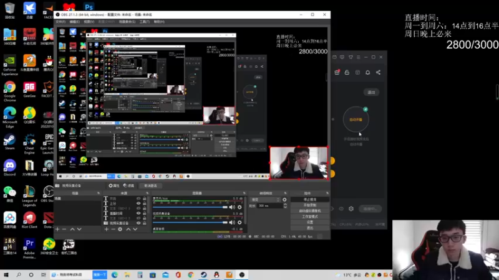Toggle lock on 文本 (GDI+) 3 source

click(145, 208)
